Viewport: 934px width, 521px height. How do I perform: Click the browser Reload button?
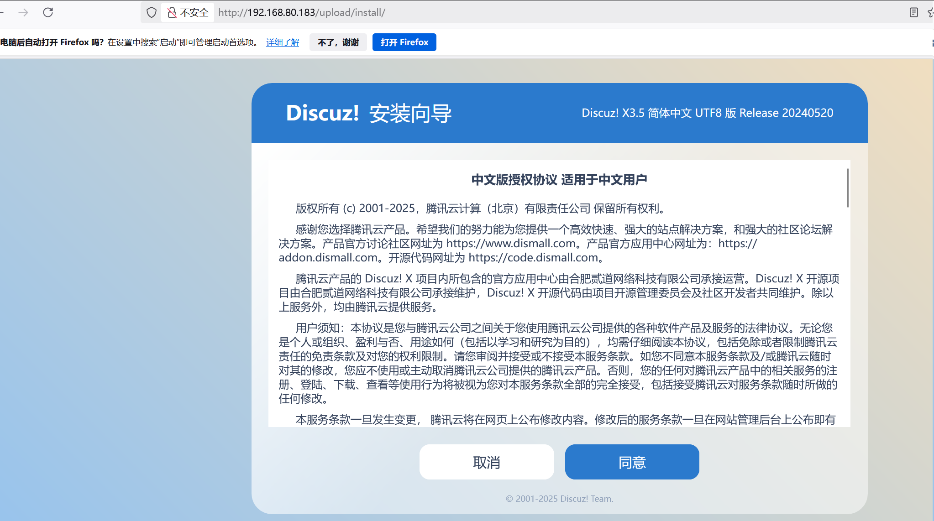48,12
